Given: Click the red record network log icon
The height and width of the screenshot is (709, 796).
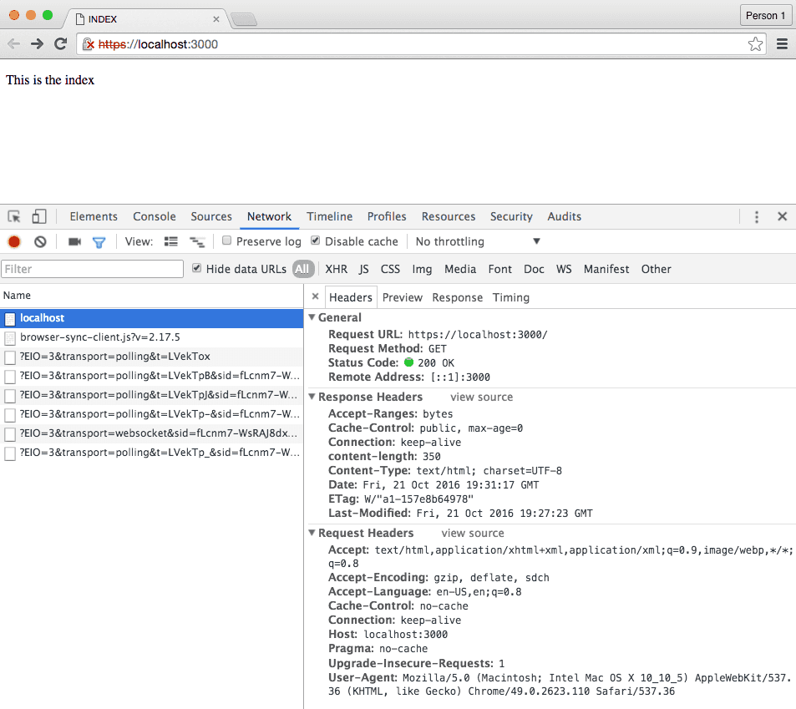Looking at the screenshot, I should click(14, 242).
